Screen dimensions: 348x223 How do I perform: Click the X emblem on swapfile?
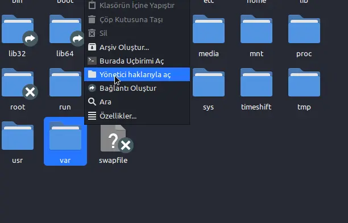[x=126, y=145]
